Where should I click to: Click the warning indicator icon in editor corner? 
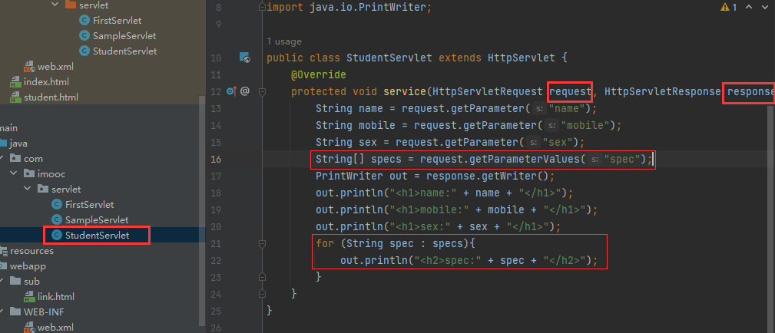pyautogui.click(x=725, y=7)
